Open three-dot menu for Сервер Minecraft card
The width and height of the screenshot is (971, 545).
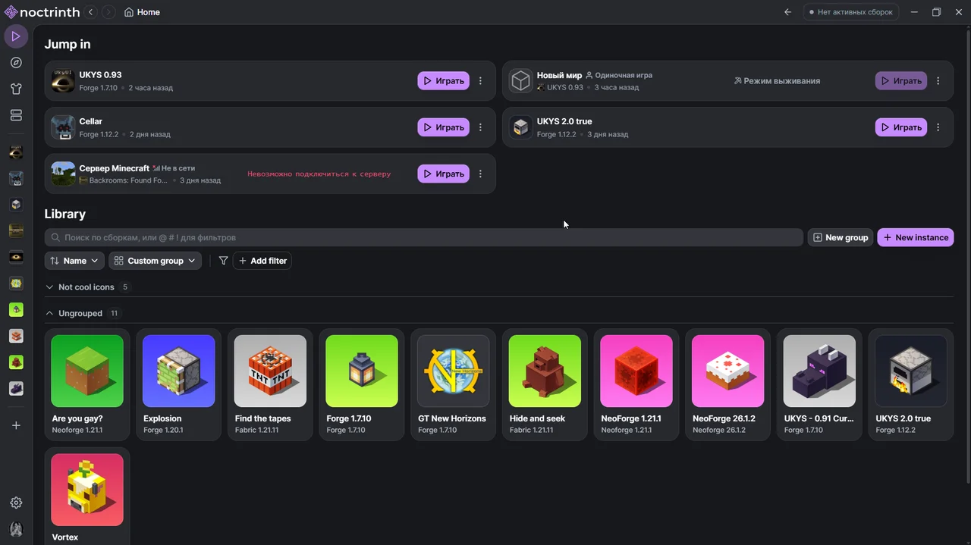[x=480, y=174]
